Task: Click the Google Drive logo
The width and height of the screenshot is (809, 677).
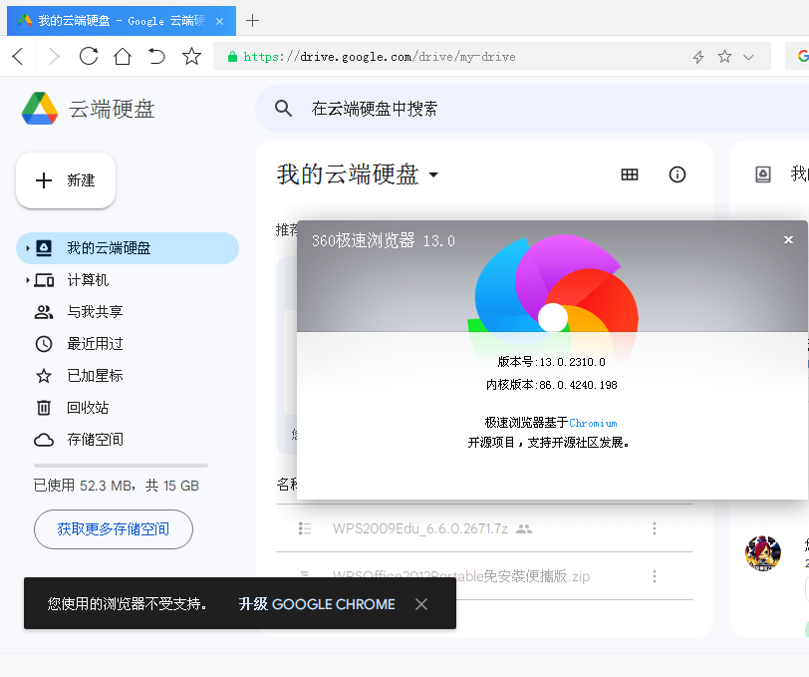Action: point(40,109)
